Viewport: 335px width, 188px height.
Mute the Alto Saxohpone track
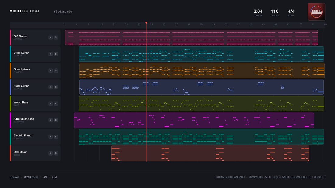51,120
